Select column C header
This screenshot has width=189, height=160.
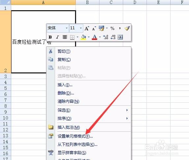pyautogui.click(x=111, y=2)
